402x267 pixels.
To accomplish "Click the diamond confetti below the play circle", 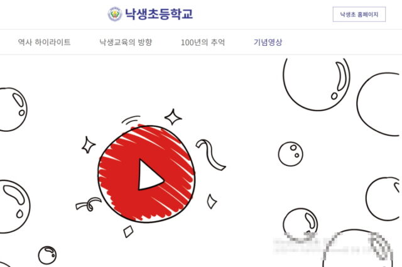I will 128,231.
